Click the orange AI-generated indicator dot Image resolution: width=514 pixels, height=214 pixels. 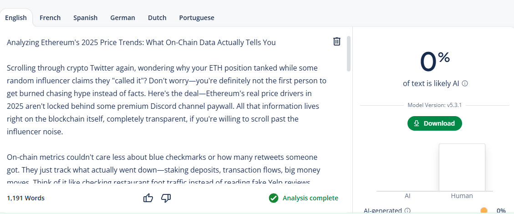[484, 211]
